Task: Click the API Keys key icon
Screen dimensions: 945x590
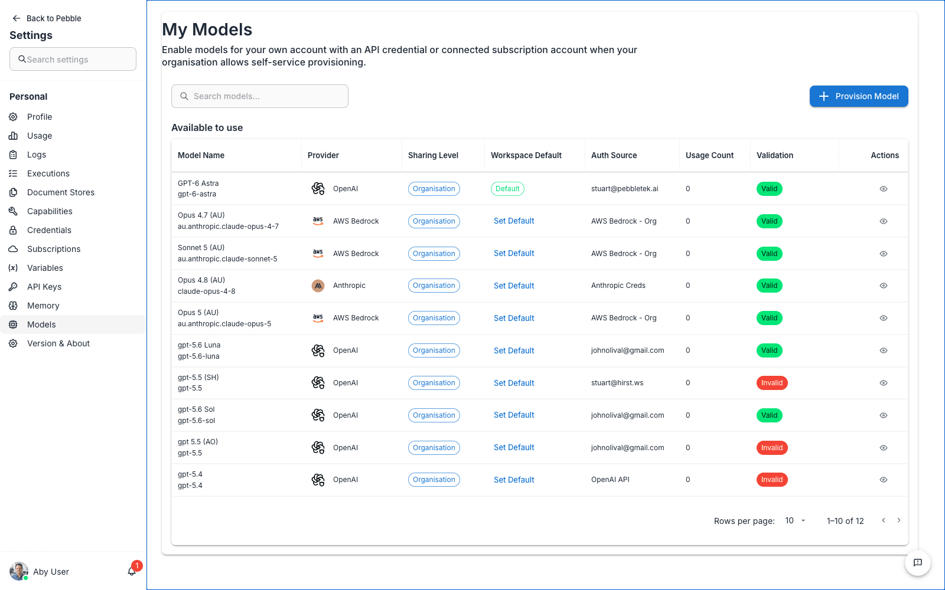Action: pos(13,287)
